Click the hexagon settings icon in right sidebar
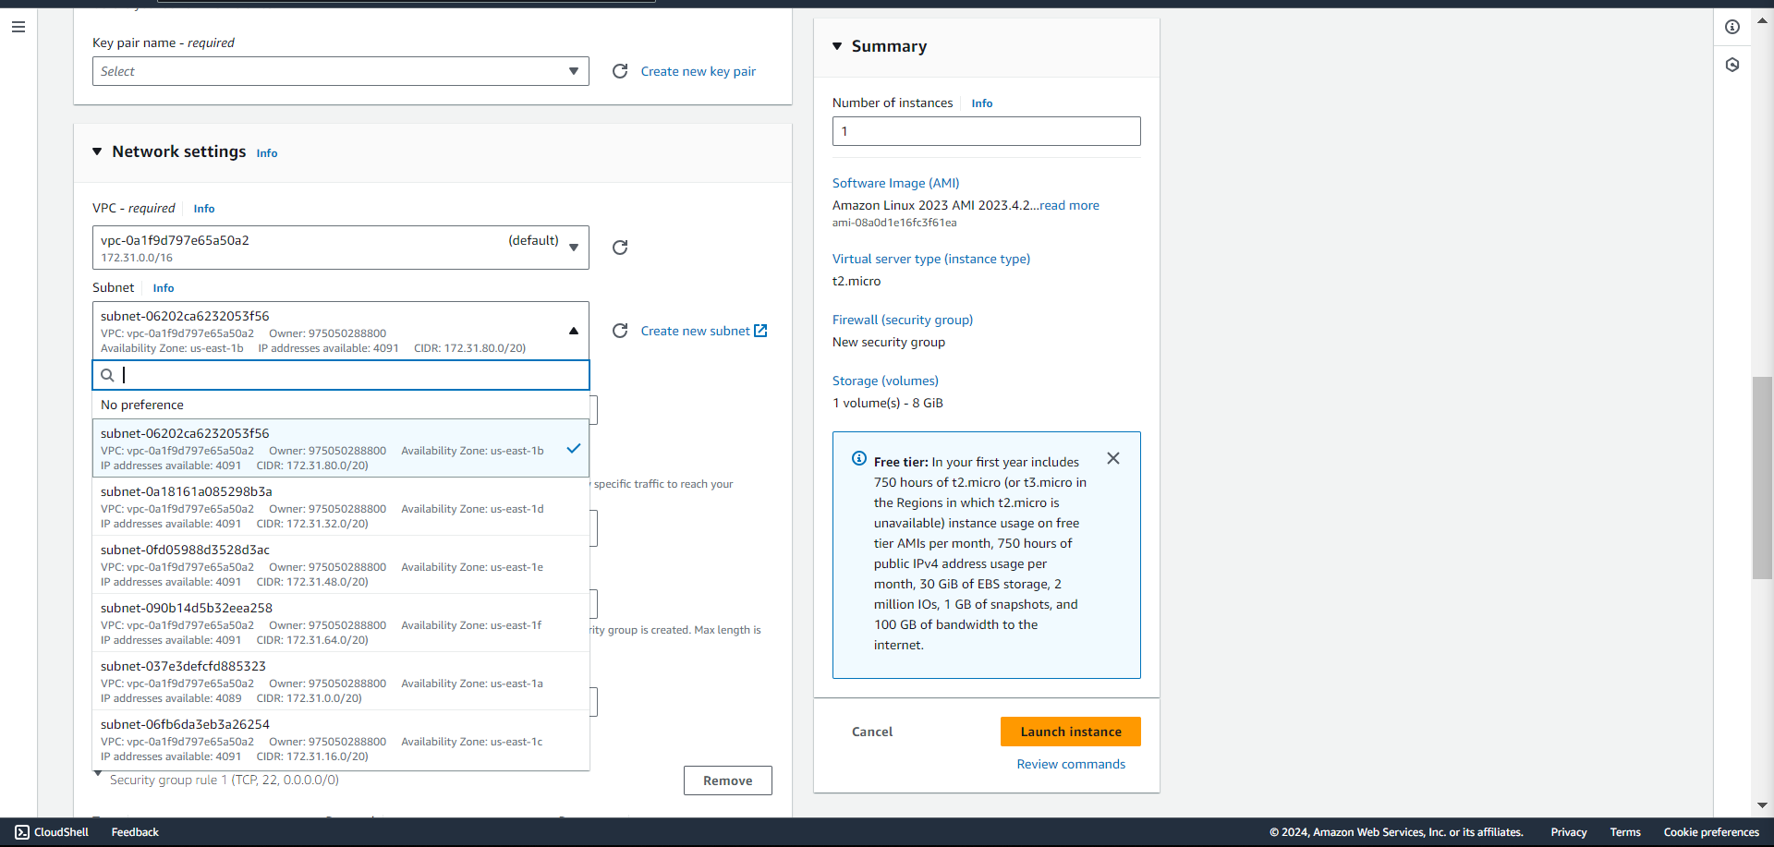 [1732, 65]
